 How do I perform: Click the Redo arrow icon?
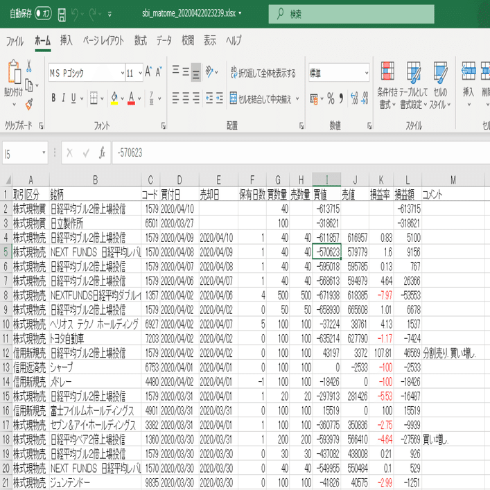92,14
